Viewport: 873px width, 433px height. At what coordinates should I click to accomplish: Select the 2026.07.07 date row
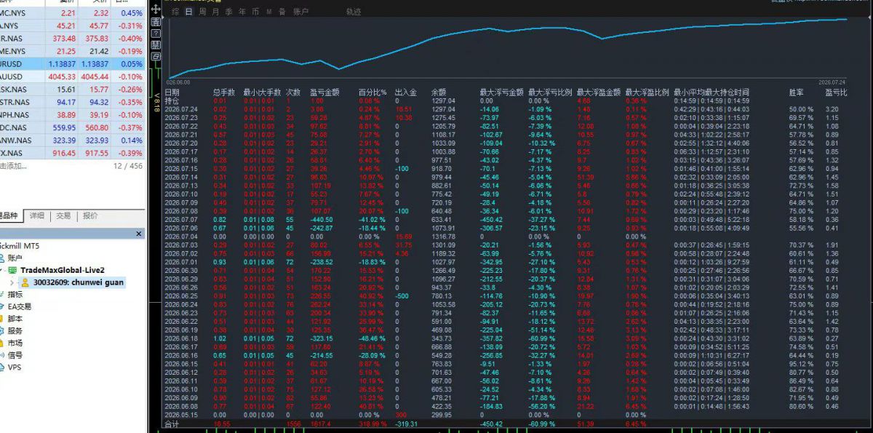pos(181,219)
